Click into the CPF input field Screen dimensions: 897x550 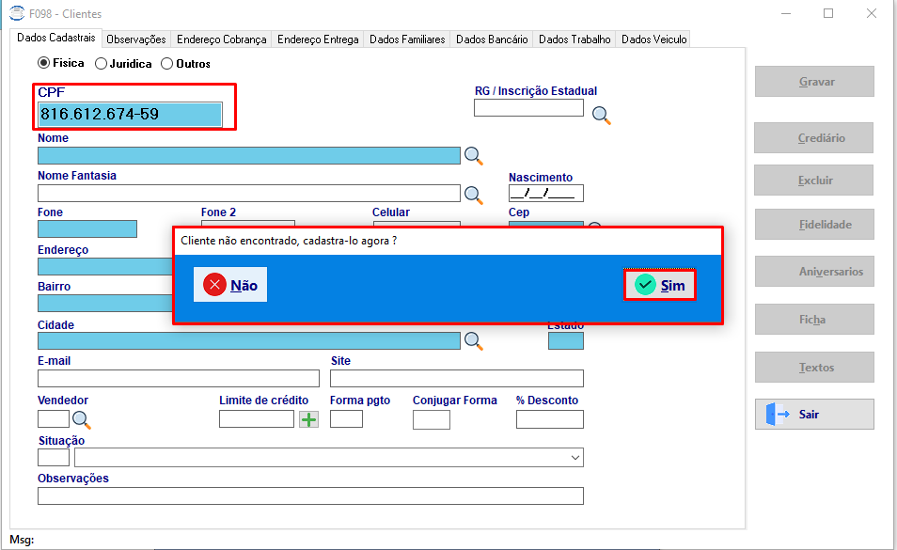tap(130, 115)
